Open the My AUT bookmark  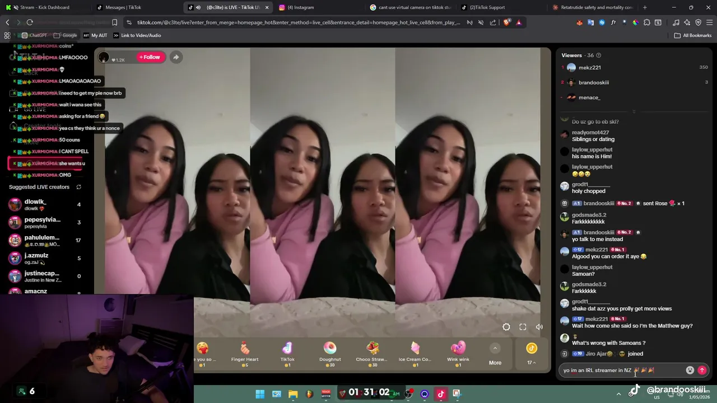pyautogui.click(x=95, y=35)
